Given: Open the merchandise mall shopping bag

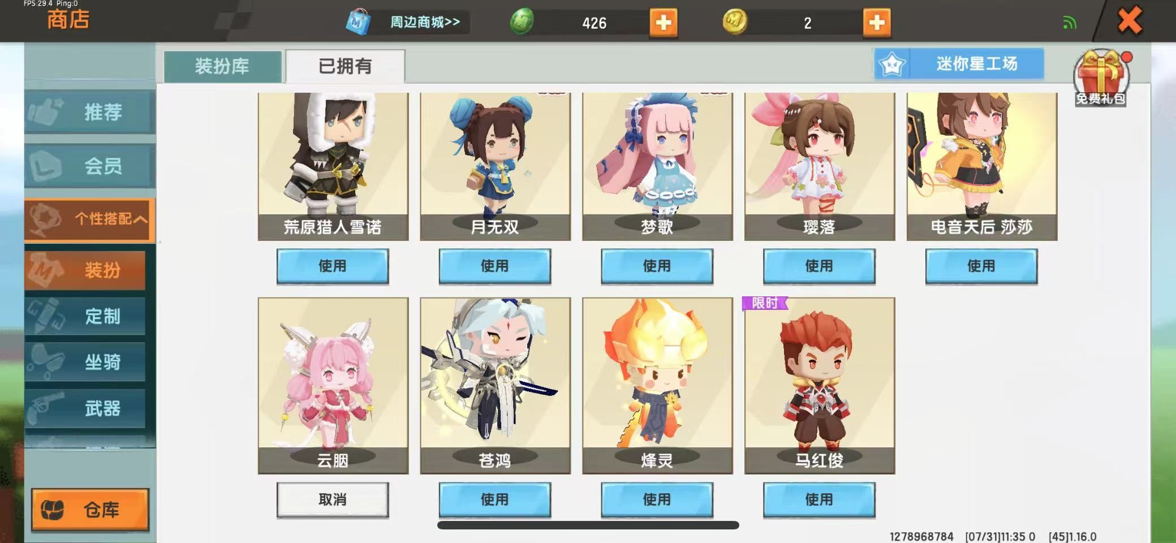Looking at the screenshot, I should [x=359, y=22].
